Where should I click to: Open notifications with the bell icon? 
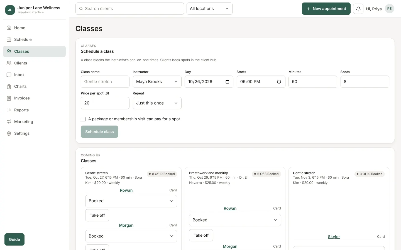pos(358,9)
